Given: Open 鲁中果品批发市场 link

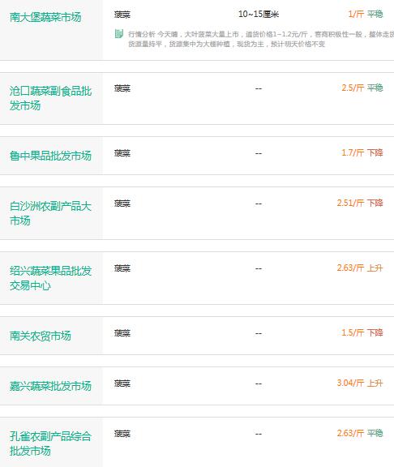Looking at the screenshot, I should [50, 156].
